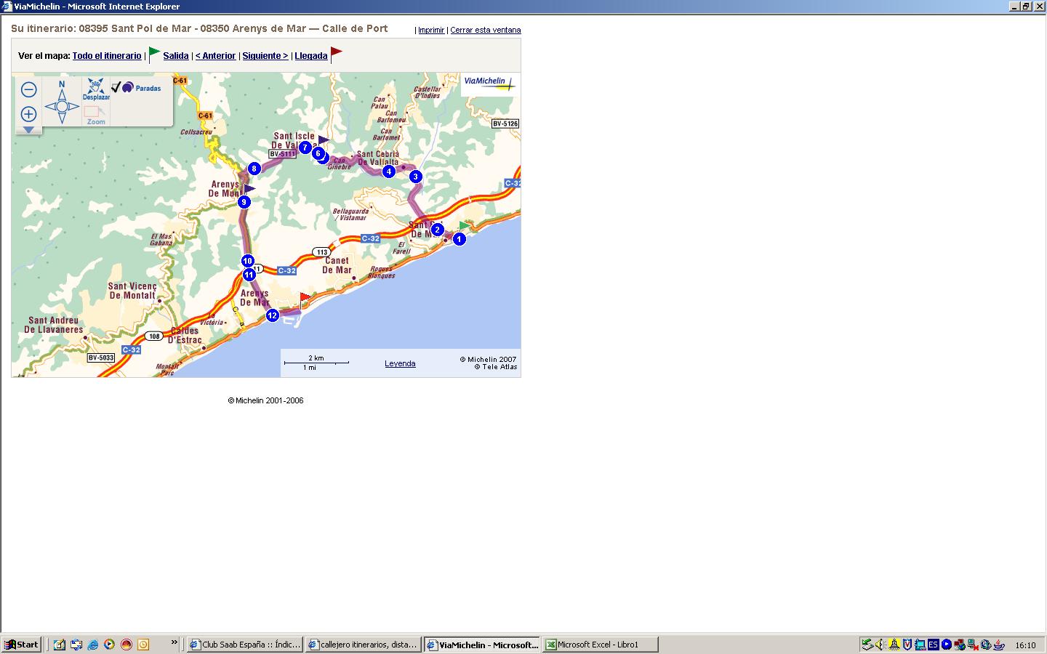This screenshot has height=654, width=1047.
Task: Switch to Club Saab España taskbar window
Action: coord(245,645)
